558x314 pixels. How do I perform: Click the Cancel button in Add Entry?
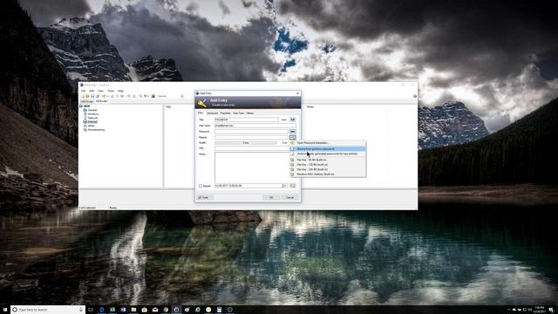pos(290,198)
